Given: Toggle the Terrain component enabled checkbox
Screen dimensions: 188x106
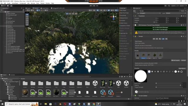Looking at the screenshot, I should click(137, 37).
